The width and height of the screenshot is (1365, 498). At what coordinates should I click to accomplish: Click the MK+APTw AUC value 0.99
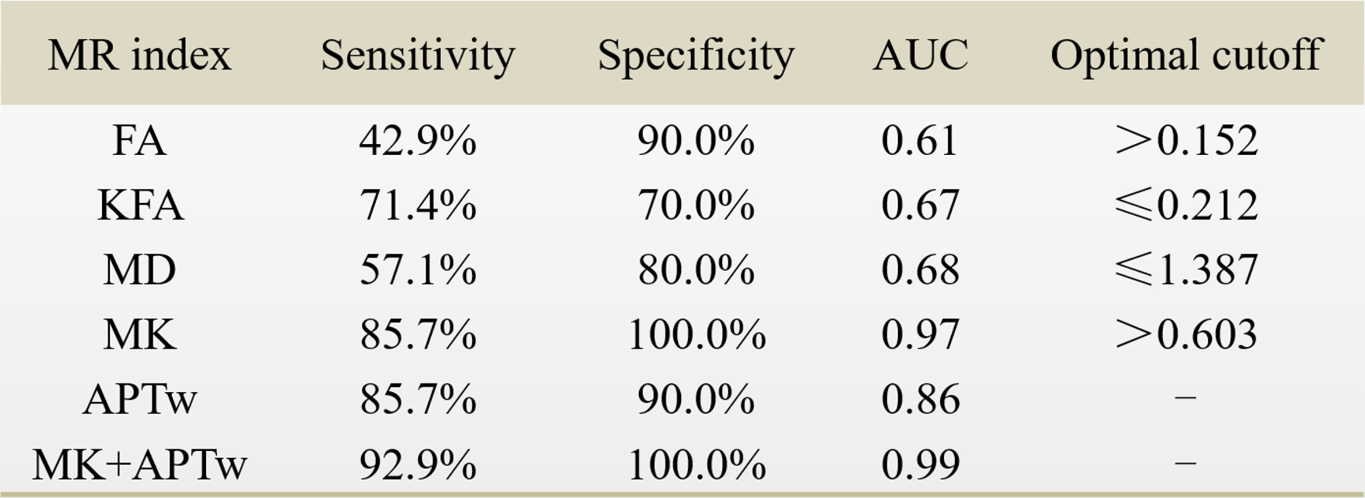click(x=920, y=465)
